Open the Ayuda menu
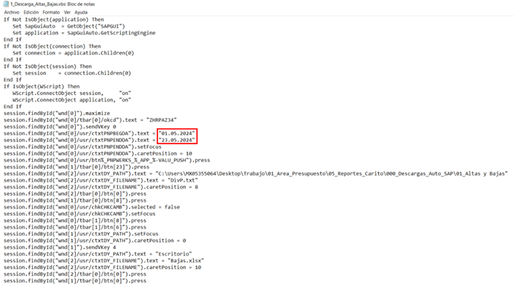This screenshot has height=290, width=514. [81, 13]
